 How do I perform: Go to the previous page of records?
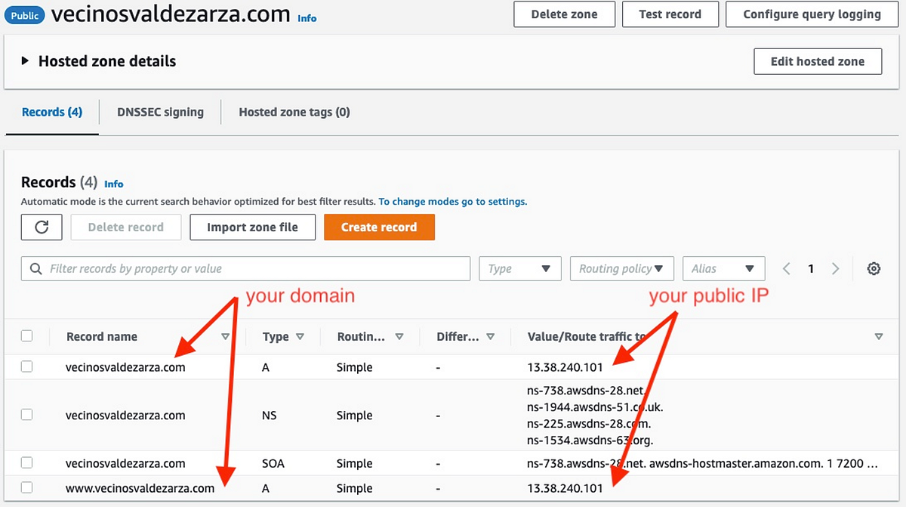[x=786, y=268]
